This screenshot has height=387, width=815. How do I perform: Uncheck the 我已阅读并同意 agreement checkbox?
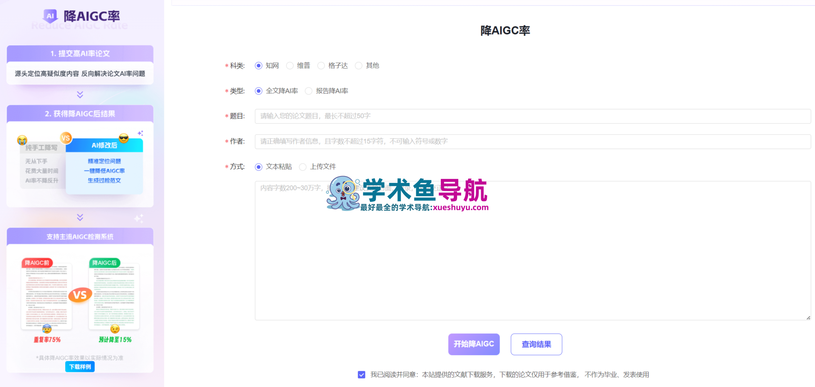pos(362,375)
